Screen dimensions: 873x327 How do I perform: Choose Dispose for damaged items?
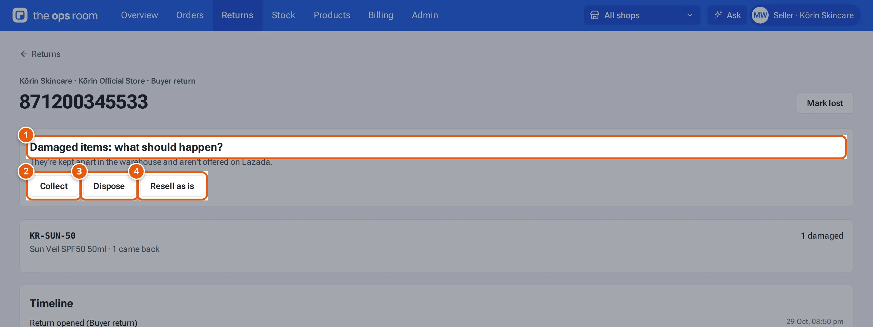(x=109, y=186)
